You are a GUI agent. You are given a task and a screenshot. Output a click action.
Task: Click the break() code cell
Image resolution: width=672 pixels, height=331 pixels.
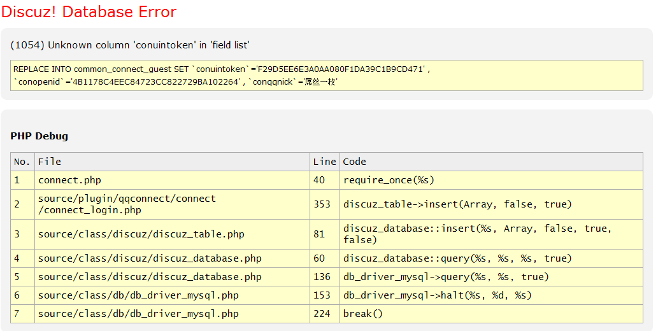tap(363, 314)
